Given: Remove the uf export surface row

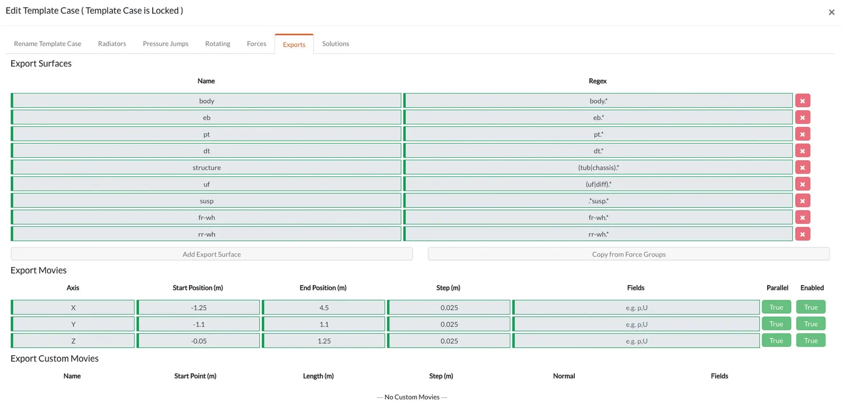Looking at the screenshot, I should click(x=802, y=184).
